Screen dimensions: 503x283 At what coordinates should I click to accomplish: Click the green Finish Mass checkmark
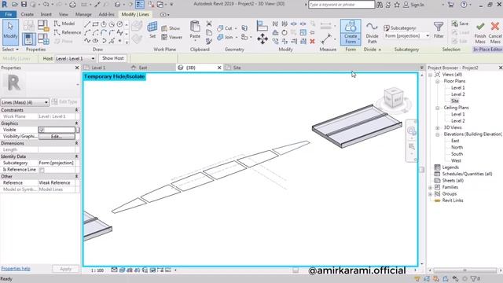pyautogui.click(x=480, y=26)
